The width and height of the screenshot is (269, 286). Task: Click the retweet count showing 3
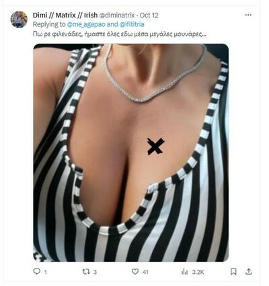click(x=95, y=272)
